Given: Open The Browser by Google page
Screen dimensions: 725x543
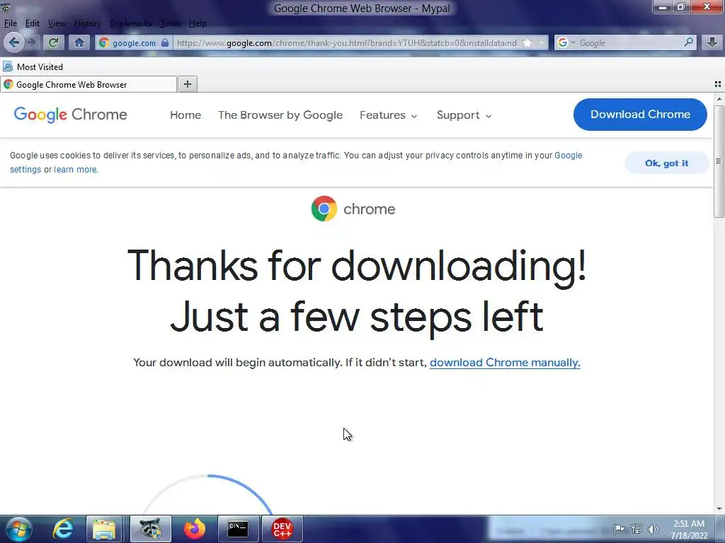Looking at the screenshot, I should 280,115.
